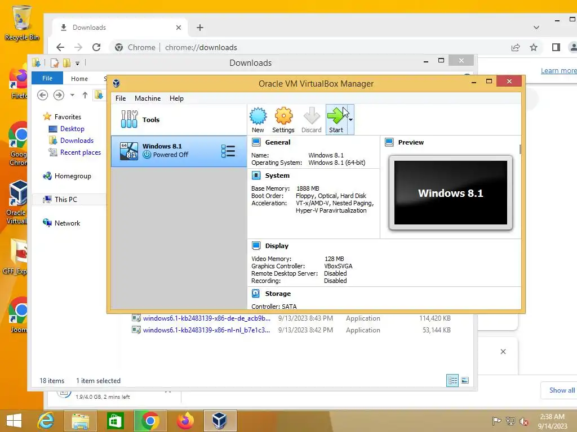Screen dimensions: 577x432
Task: Open the Chrome tab search chevron
Action: coord(536,28)
